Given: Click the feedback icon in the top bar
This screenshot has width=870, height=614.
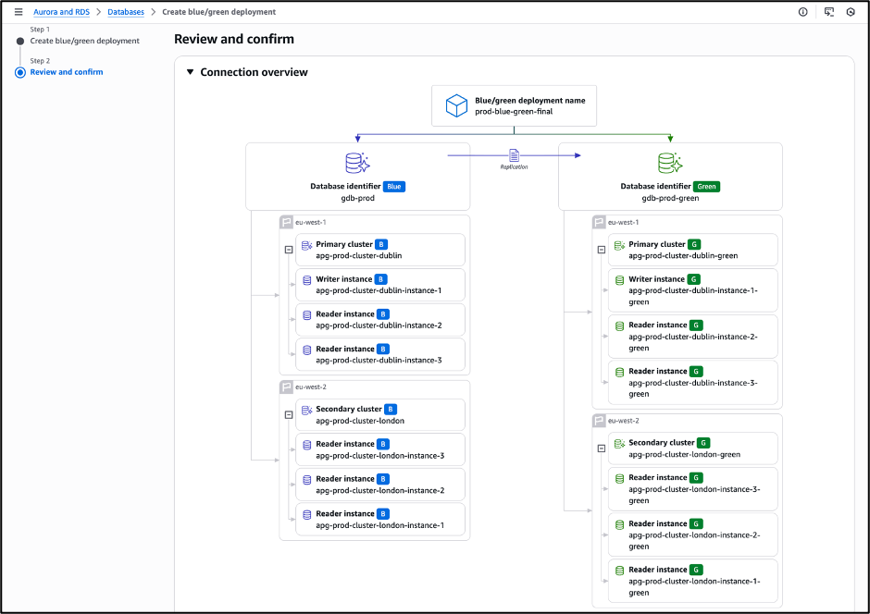Looking at the screenshot, I should click(828, 12).
